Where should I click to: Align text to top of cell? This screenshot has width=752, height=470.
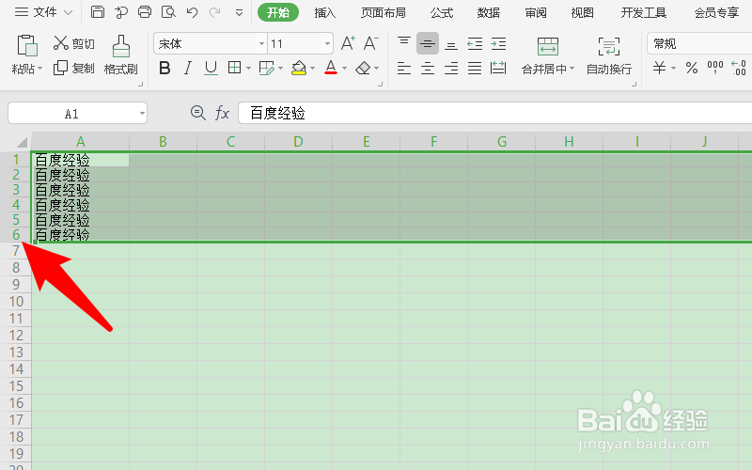(x=404, y=43)
